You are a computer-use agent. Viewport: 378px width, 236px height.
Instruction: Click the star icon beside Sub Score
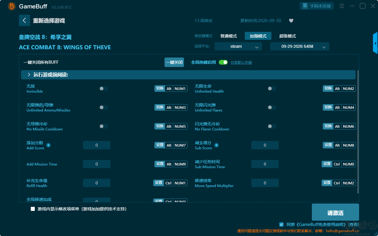pyautogui.click(x=216, y=145)
